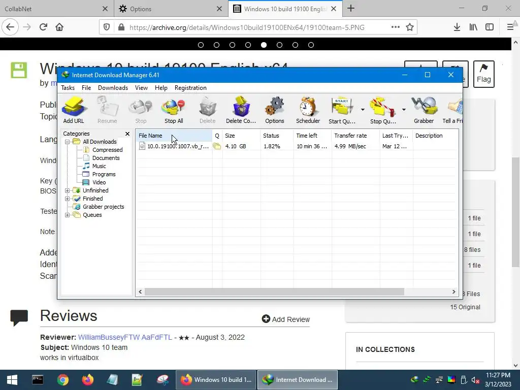520x390 pixels.
Task: Collapse the All Downloads tree node
Action: click(x=68, y=142)
